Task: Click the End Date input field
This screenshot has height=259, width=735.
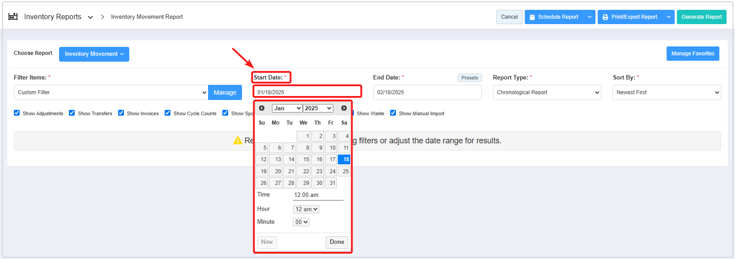Action: click(x=427, y=92)
